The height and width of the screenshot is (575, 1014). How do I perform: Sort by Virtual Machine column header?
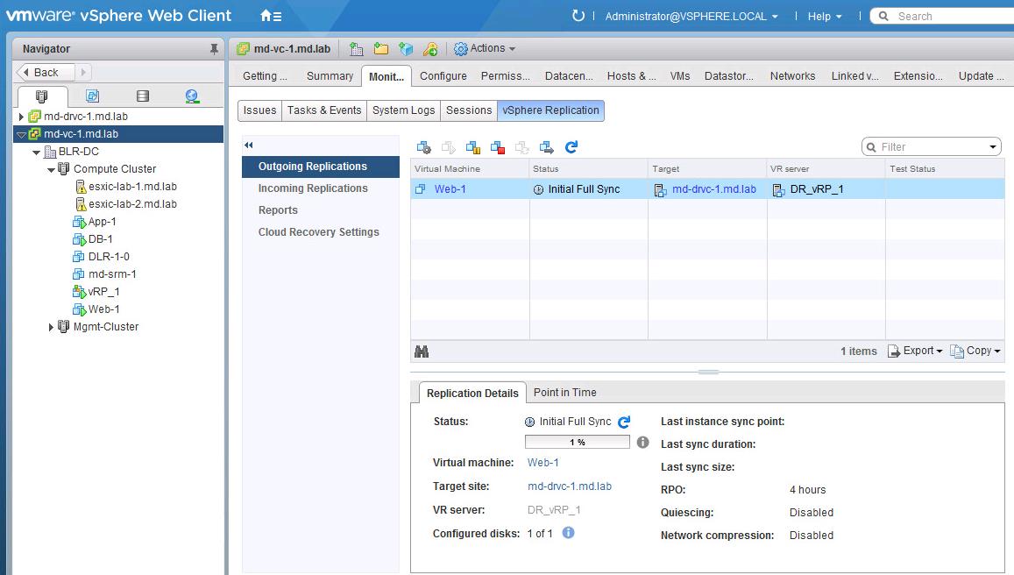tap(470, 169)
